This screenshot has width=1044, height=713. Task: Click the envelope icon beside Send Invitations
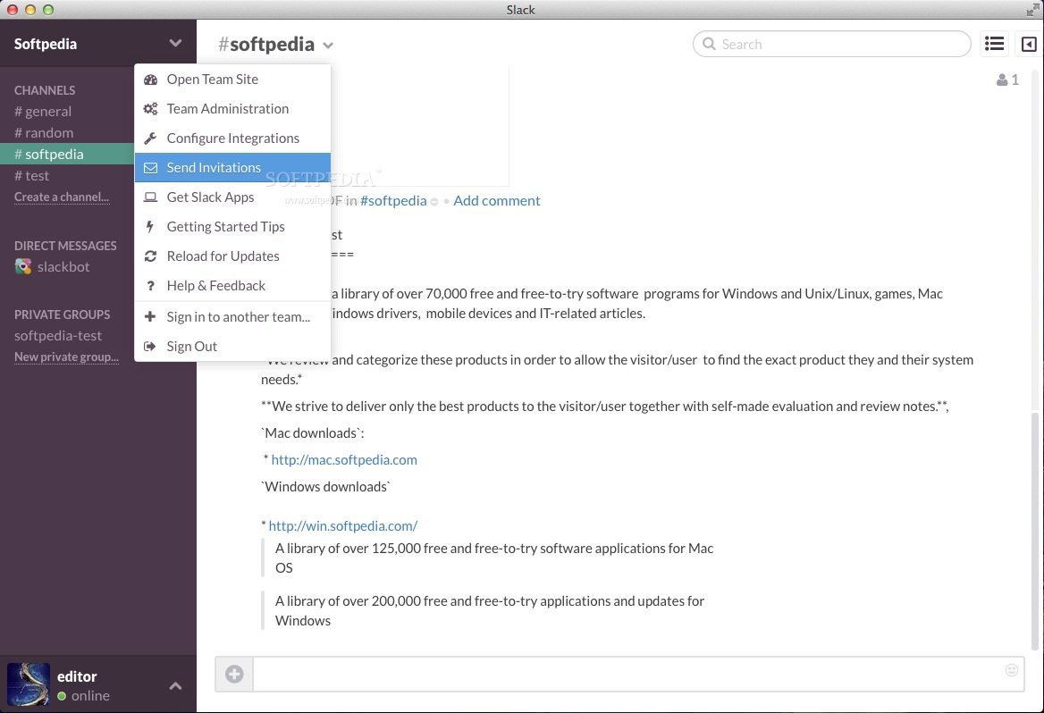(x=150, y=168)
